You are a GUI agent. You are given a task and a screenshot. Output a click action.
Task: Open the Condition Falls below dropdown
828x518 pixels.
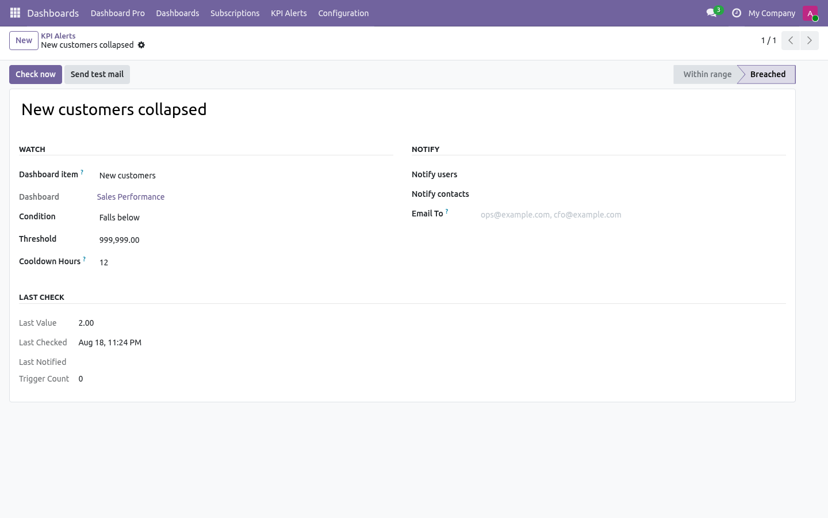pyautogui.click(x=245, y=218)
